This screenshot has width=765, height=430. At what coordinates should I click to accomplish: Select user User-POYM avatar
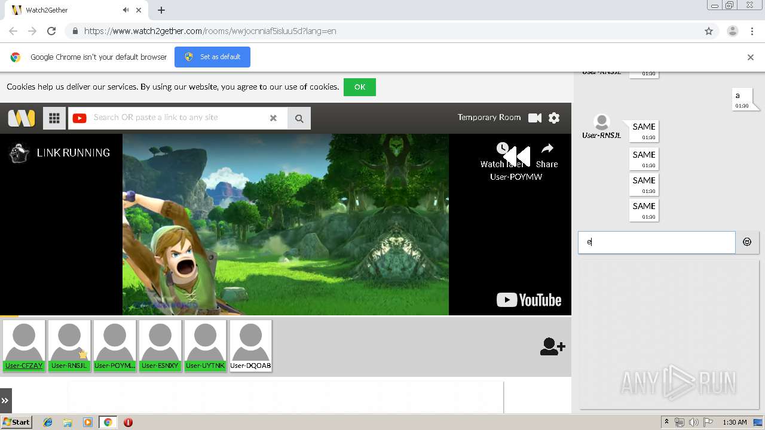[115, 346]
